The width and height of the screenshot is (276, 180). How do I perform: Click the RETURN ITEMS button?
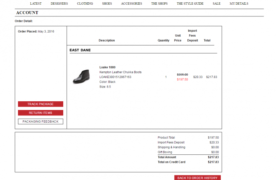pyautogui.click(x=41, y=113)
